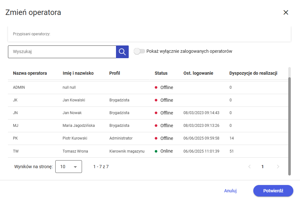Go to the next results page arrow
The width and height of the screenshot is (300, 199).
(x=278, y=167)
